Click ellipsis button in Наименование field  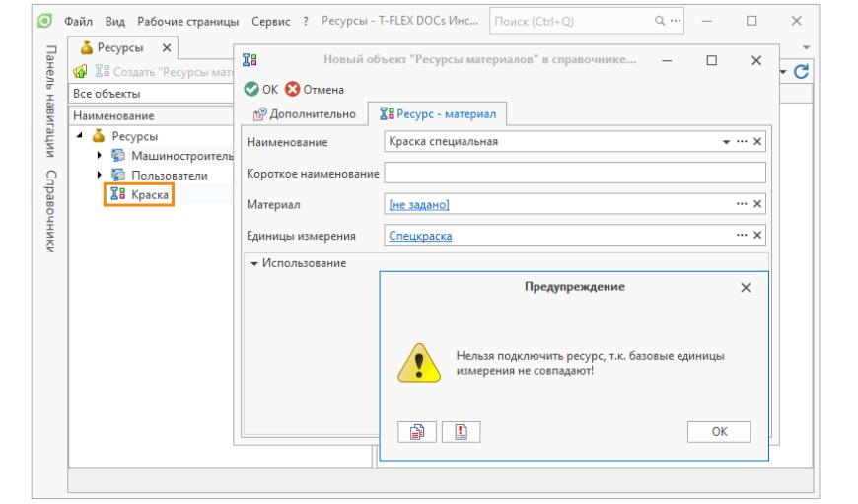(742, 141)
